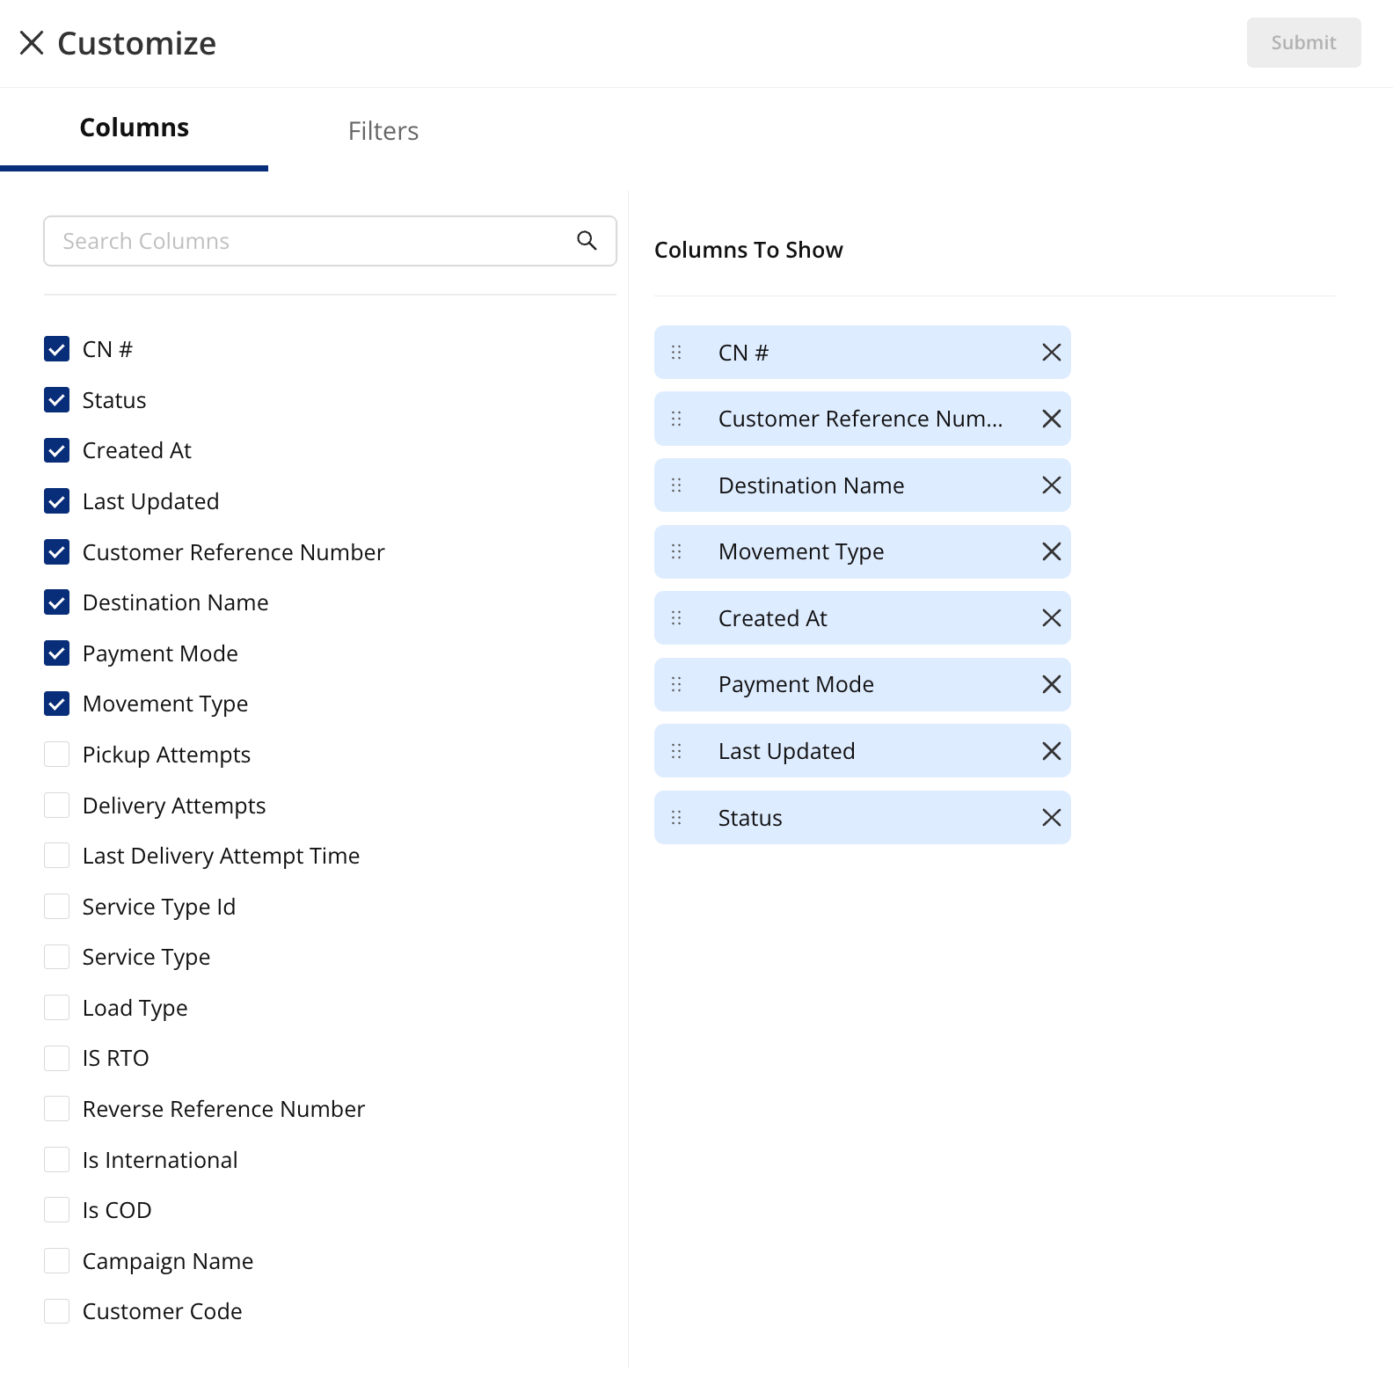The width and height of the screenshot is (1393, 1393).
Task: Check the Is COD column checkbox
Action: tap(57, 1210)
